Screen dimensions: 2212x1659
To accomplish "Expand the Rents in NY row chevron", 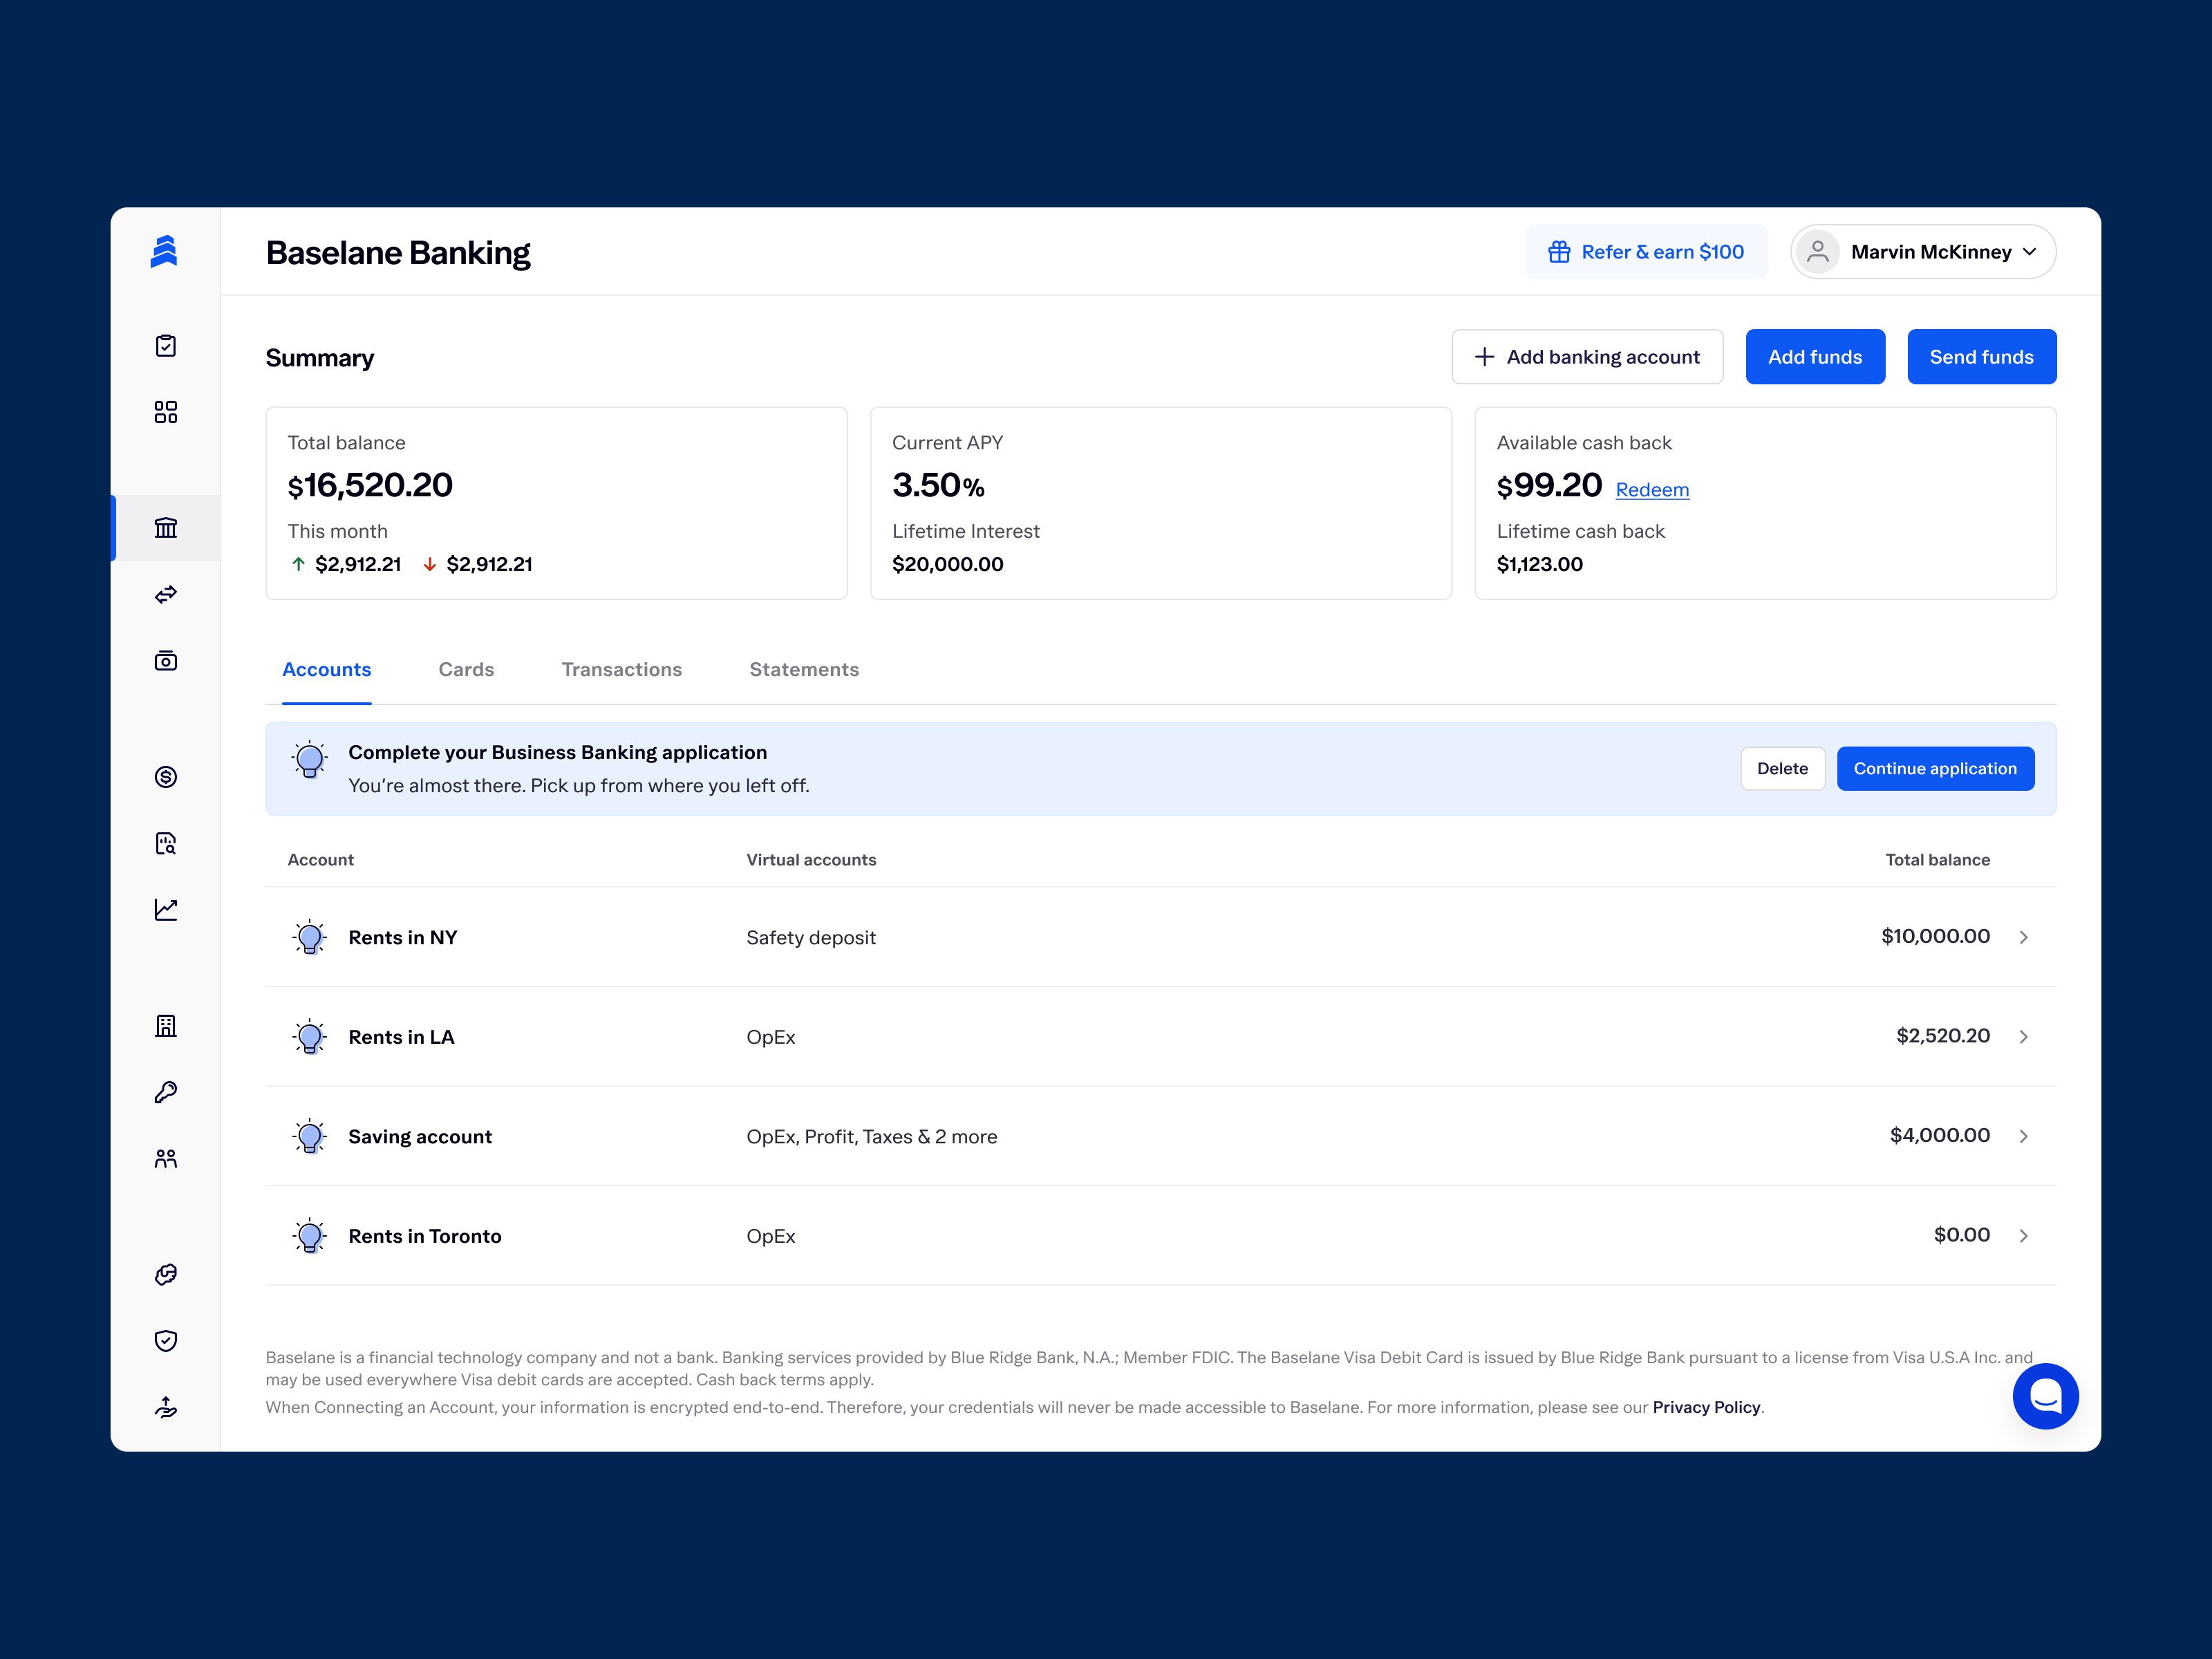I will [x=2023, y=937].
